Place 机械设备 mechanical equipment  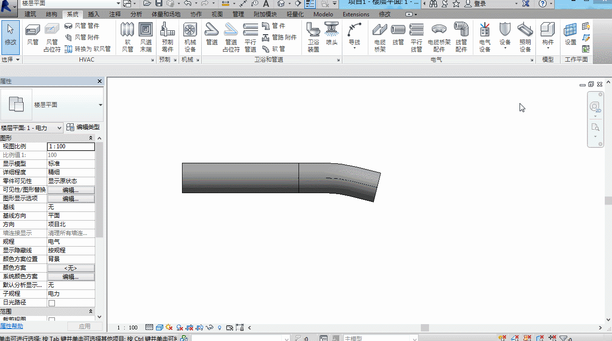click(190, 38)
